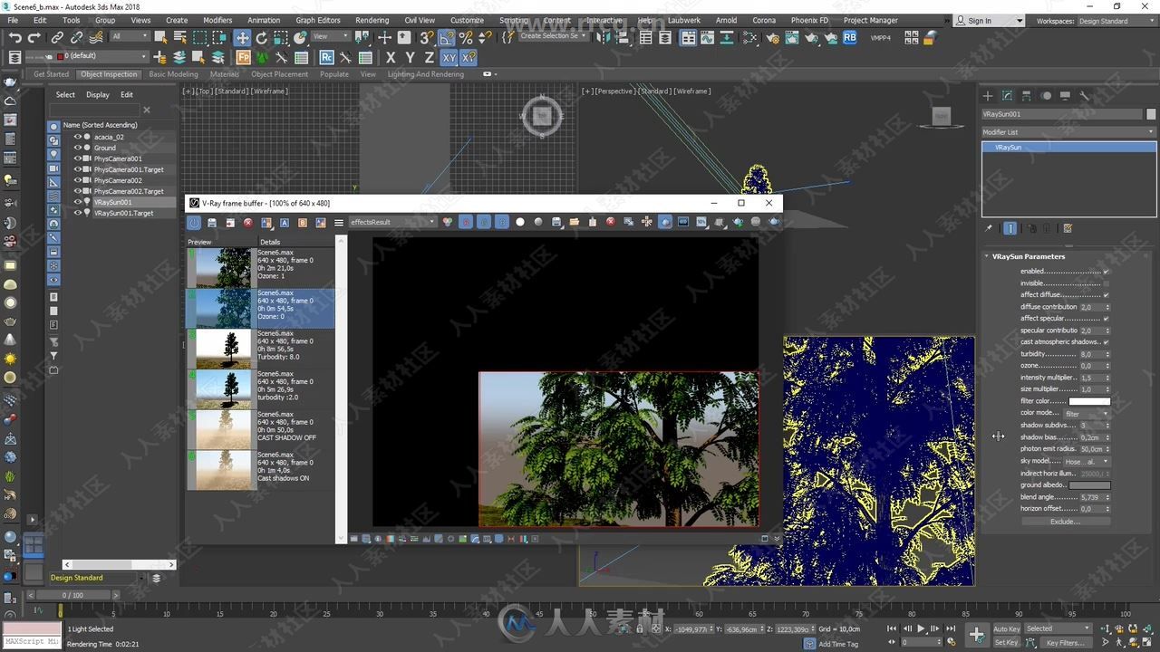Click the Fp Forest Pack icon
The image size is (1160, 652).
click(x=243, y=57)
